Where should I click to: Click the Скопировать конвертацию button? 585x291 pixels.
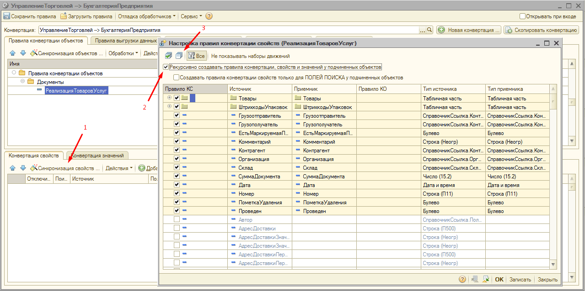[541, 30]
